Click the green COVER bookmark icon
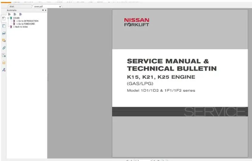252x161 pixels. tap(11, 18)
